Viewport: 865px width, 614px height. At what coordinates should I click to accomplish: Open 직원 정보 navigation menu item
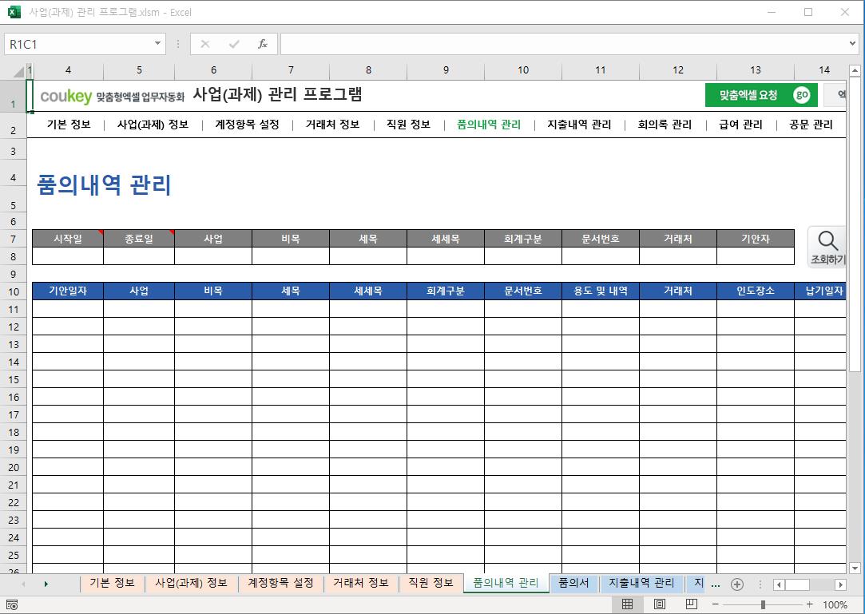pos(408,125)
